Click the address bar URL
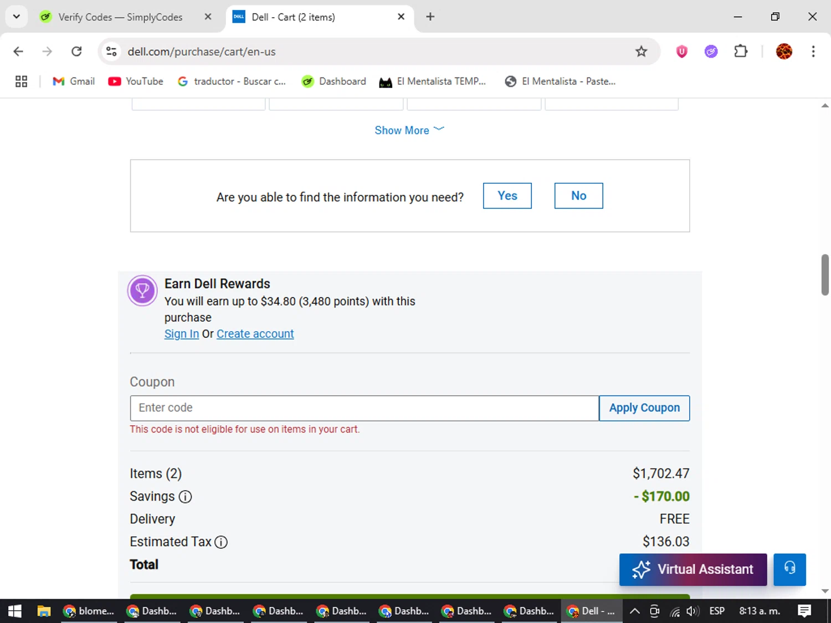831x623 pixels. point(202,52)
